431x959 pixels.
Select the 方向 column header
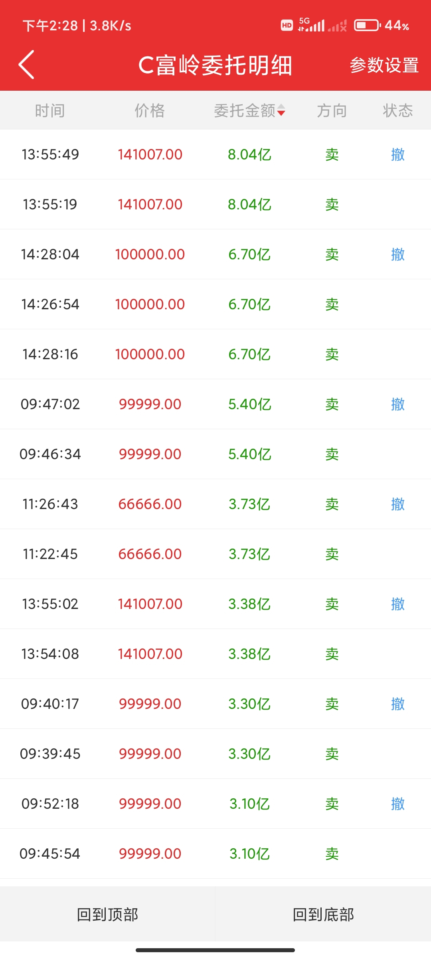pyautogui.click(x=332, y=111)
